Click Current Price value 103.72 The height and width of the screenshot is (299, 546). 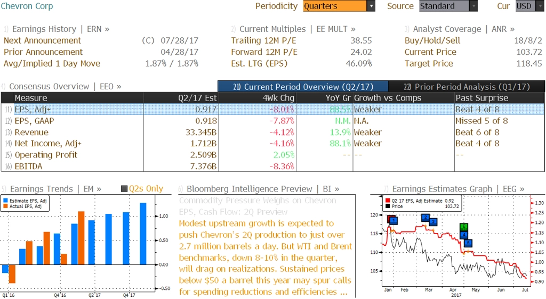point(529,52)
